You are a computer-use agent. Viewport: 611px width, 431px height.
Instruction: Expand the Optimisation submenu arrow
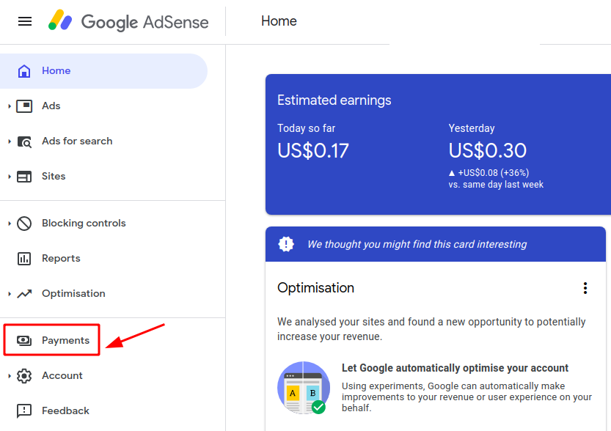pos(10,293)
